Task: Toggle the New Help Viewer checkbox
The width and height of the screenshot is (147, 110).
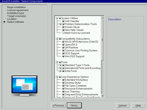Action: pos(63,30)
